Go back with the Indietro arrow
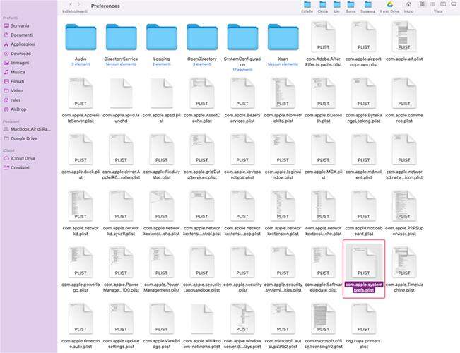 pyautogui.click(x=71, y=4)
